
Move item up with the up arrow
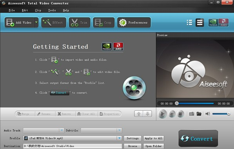(x=139, y=114)
